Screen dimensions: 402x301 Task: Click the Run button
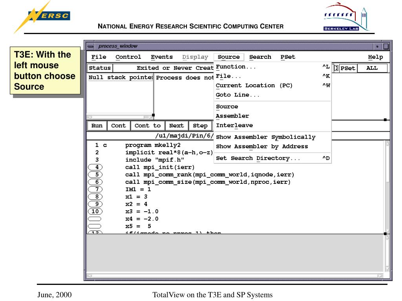(x=97, y=126)
